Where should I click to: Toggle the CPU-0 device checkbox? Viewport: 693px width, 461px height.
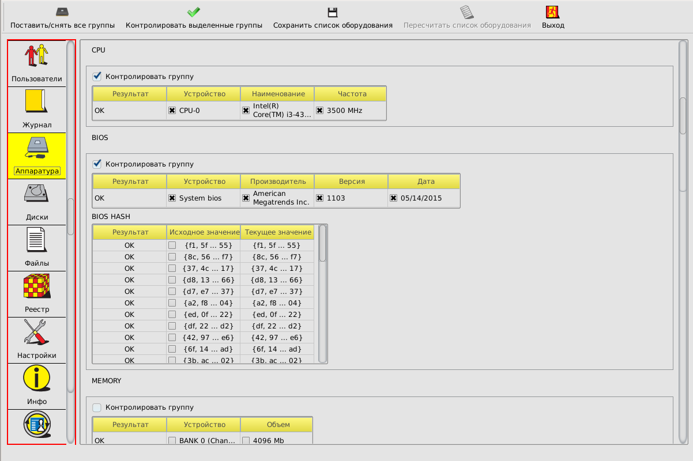pyautogui.click(x=172, y=110)
